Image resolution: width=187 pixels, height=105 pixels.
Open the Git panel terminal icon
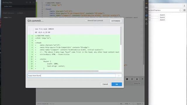pyautogui.click(x=127, y=79)
